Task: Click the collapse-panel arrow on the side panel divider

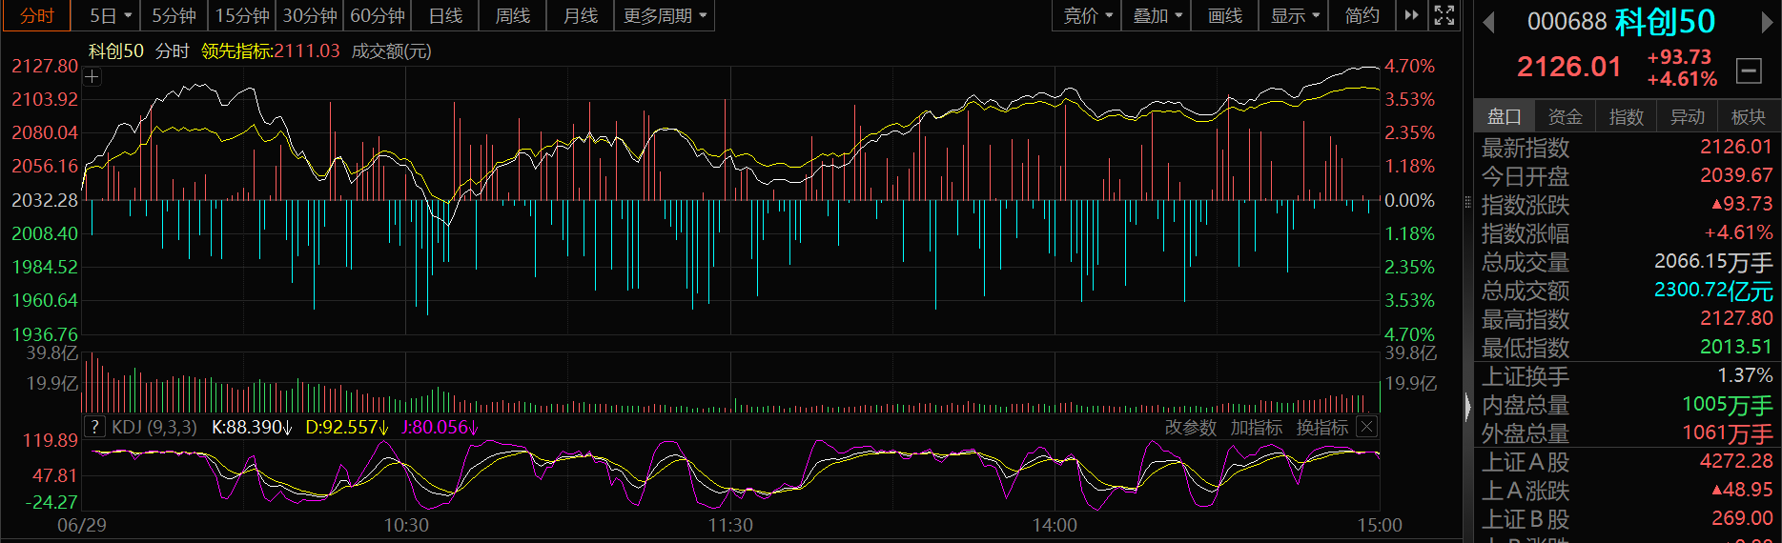Action: [x=1468, y=407]
